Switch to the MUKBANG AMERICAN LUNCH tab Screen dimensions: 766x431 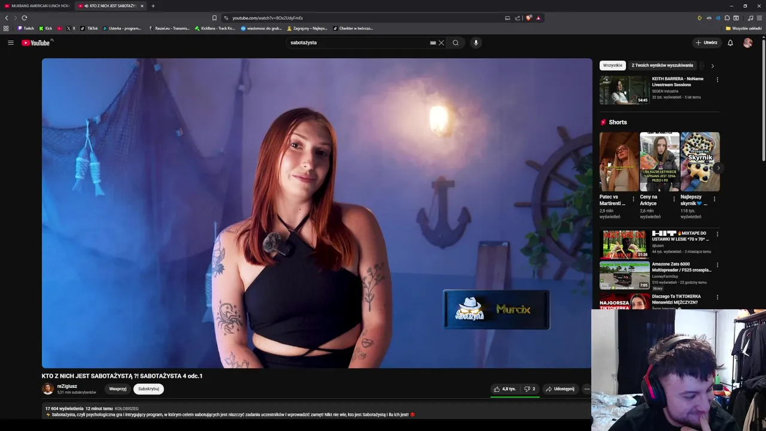point(36,6)
